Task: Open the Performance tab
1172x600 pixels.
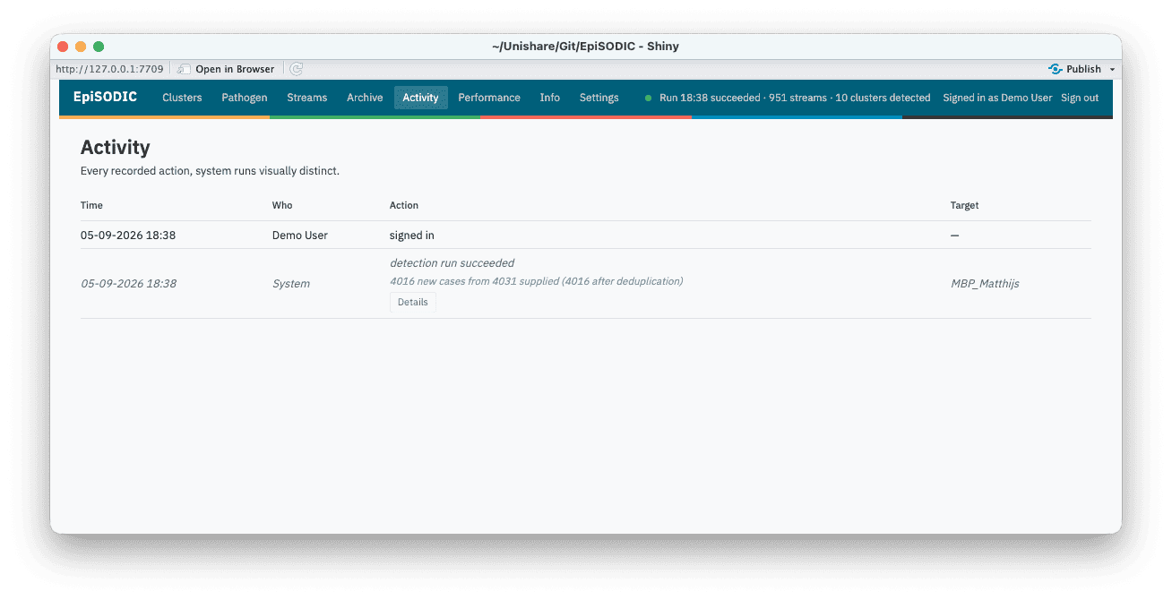Action: tap(489, 98)
